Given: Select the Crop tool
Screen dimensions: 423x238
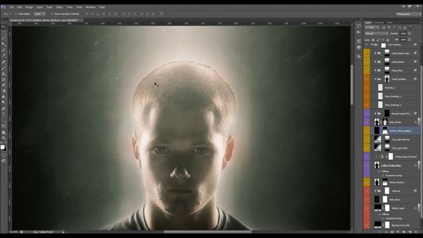Looking at the screenshot, I should point(3,50).
